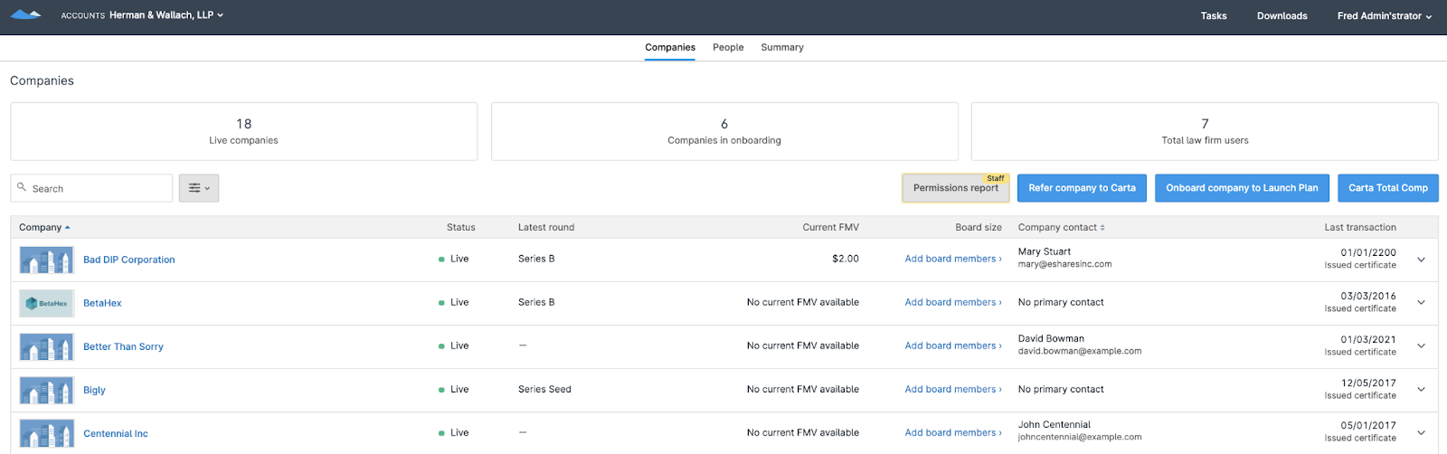Click the Carta Total Comp button
Image resolution: width=1447 pixels, height=454 pixels.
[x=1388, y=188]
